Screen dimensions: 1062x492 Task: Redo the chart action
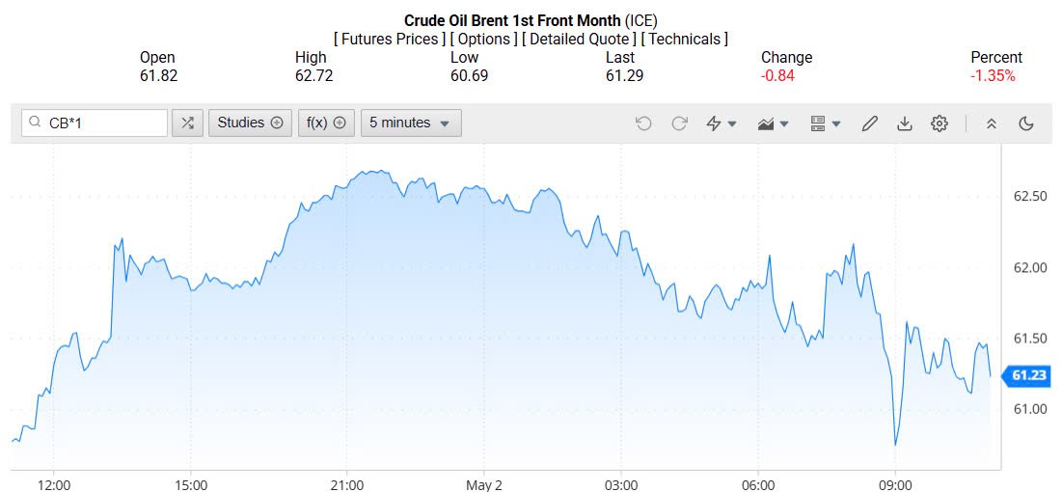(679, 123)
